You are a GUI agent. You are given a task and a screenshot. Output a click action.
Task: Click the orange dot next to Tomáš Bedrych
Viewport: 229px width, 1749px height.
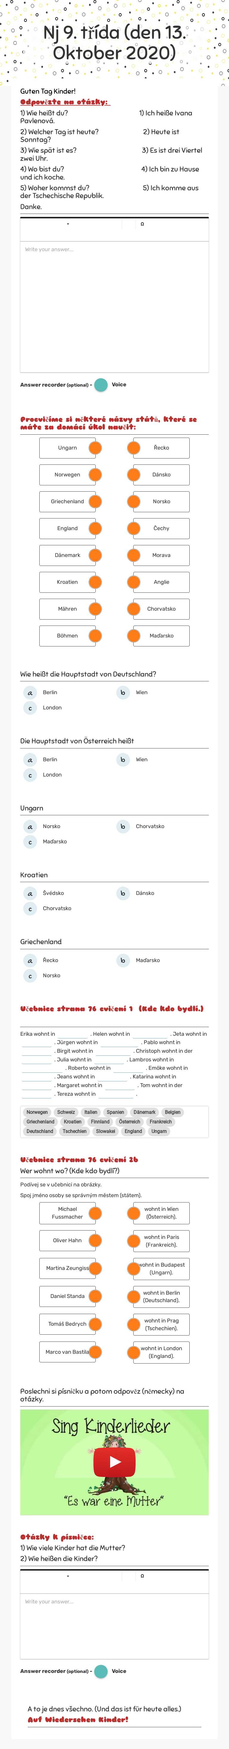point(95,1323)
